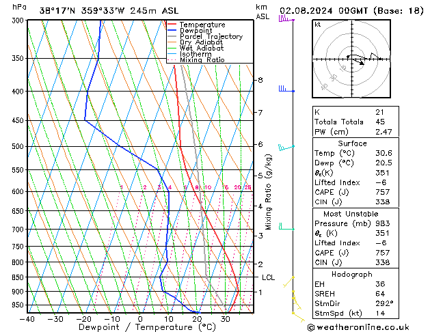Click the K index value 21
Image resolution: width=430 pixels, height=332 pixels.
click(x=380, y=112)
